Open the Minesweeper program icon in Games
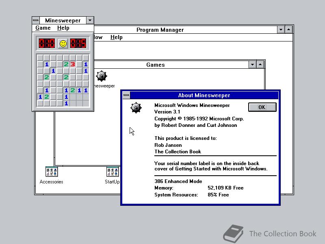The width and height of the screenshot is (325, 244). click(x=102, y=76)
